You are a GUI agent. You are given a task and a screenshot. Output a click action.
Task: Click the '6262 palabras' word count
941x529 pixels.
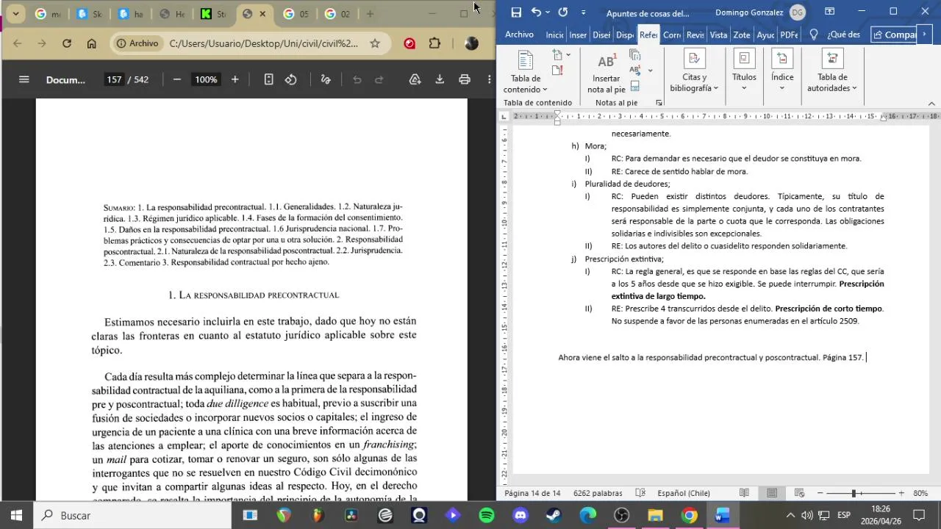click(x=598, y=494)
